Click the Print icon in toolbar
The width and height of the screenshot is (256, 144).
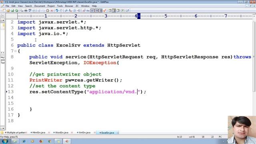[x=26, y=11]
